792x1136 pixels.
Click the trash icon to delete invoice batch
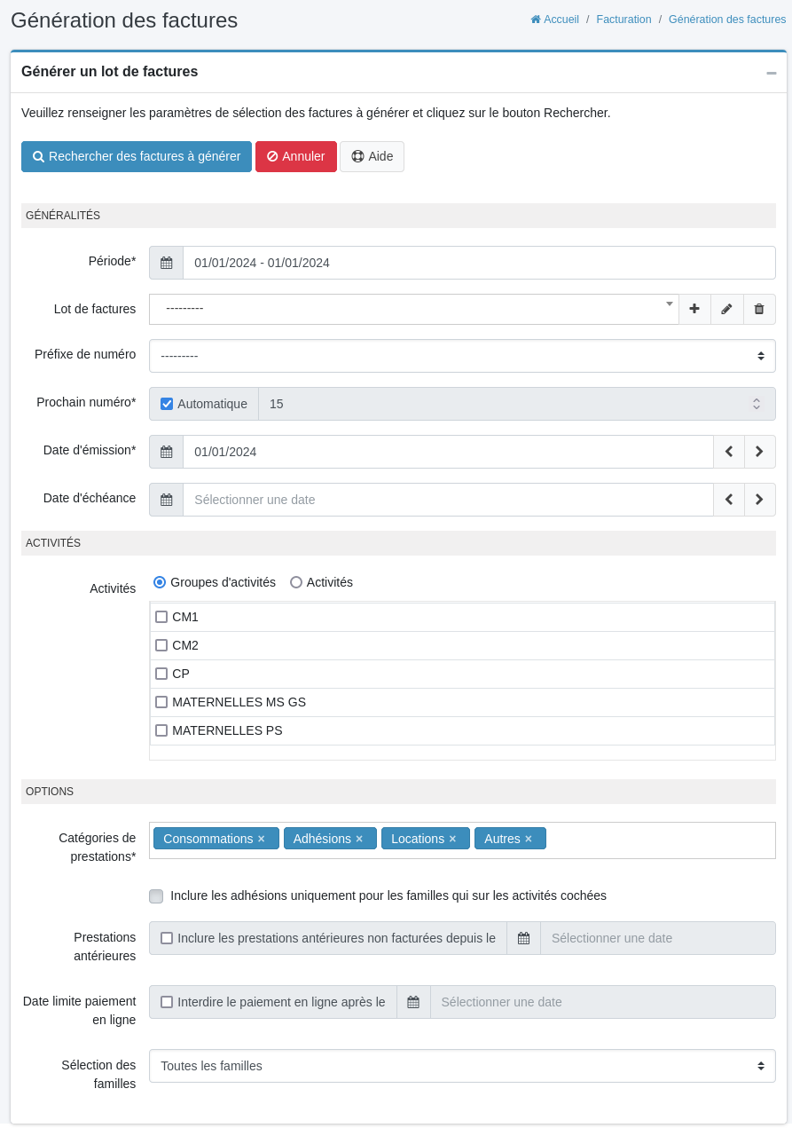759,309
